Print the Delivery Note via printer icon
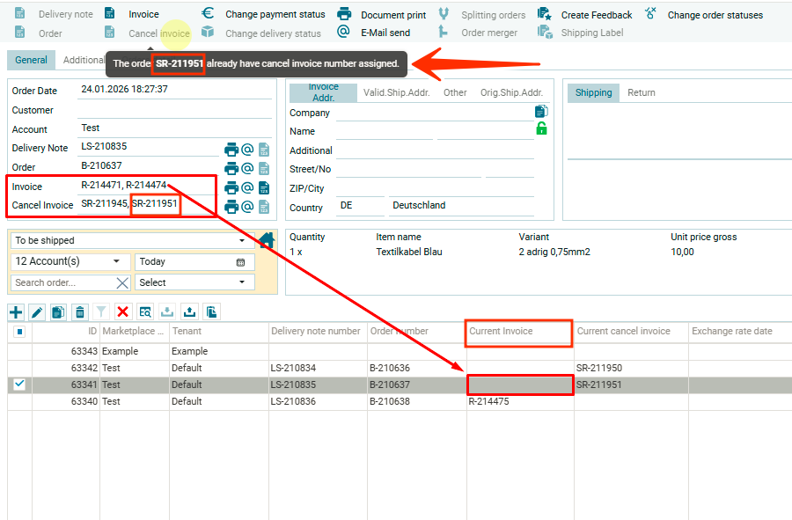Image resolution: width=792 pixels, height=520 pixels. pyautogui.click(x=231, y=150)
